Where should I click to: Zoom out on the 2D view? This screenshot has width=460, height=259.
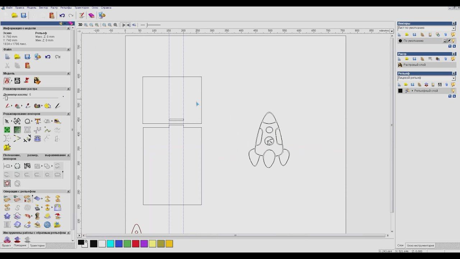coord(91,25)
